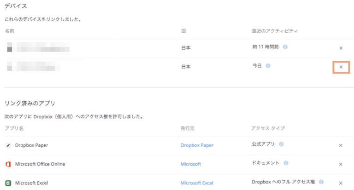Image resolution: width=354 pixels, height=190 pixels.
Task: Click the Microsoft Excel app icon
Action: (8, 183)
